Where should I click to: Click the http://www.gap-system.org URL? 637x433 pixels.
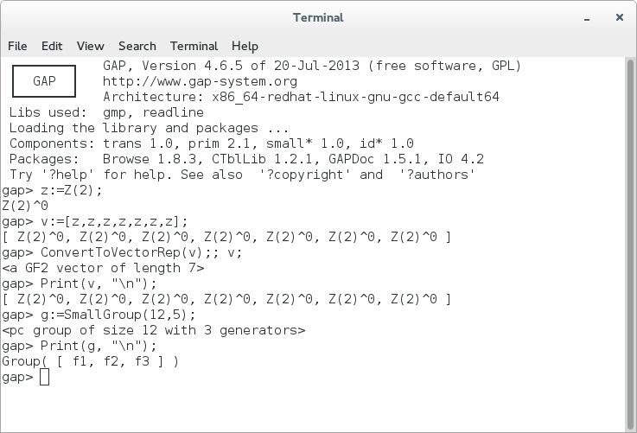click(200, 81)
